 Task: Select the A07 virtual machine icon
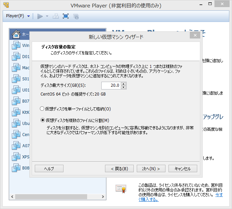point(16,146)
